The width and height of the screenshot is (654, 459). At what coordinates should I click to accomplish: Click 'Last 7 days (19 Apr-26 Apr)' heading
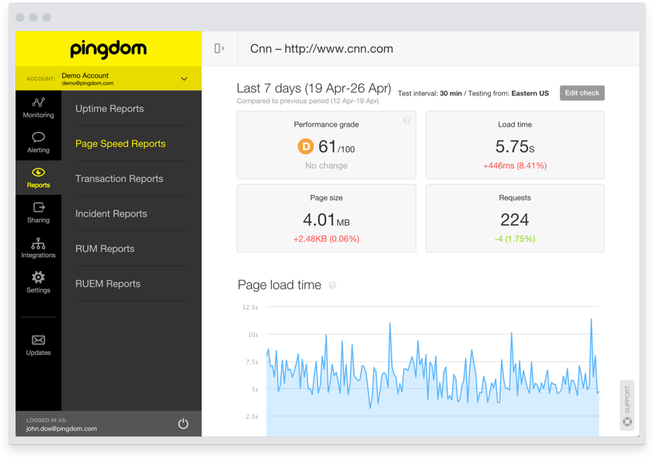click(314, 88)
